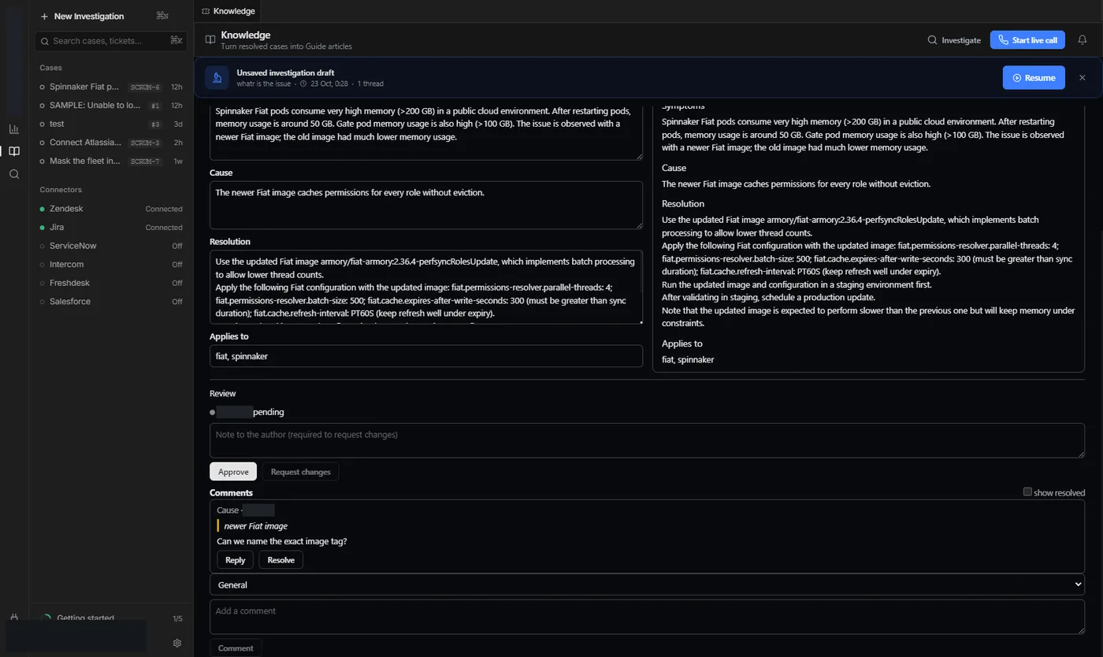Select the Zendesk connector
Image resolution: width=1103 pixels, height=657 pixels.
(x=111, y=209)
